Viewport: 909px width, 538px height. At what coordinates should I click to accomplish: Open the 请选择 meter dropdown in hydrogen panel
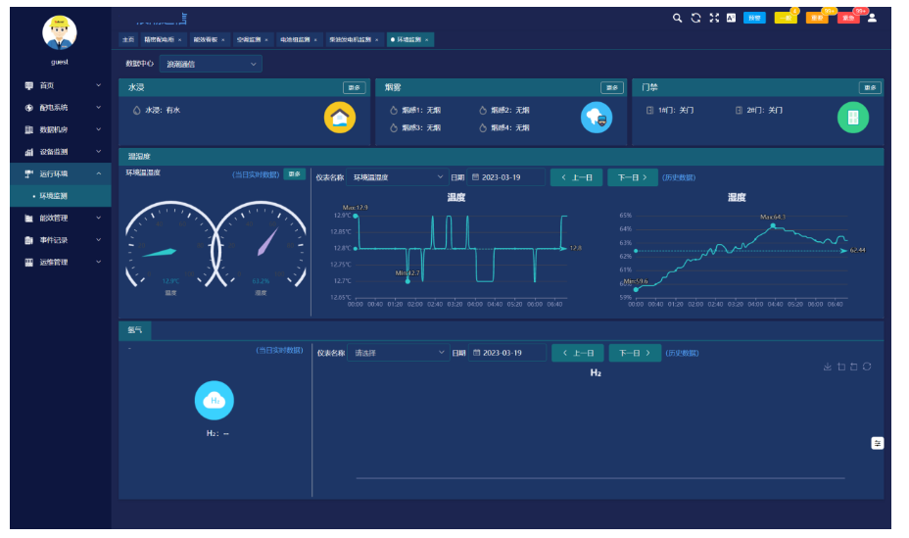(x=397, y=353)
